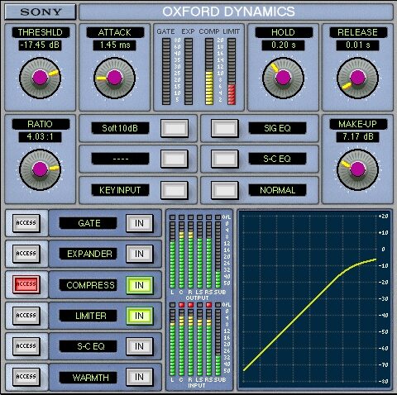Click the 7.17 dB make-up value field
The height and width of the screenshot is (395, 397).
[357, 137]
